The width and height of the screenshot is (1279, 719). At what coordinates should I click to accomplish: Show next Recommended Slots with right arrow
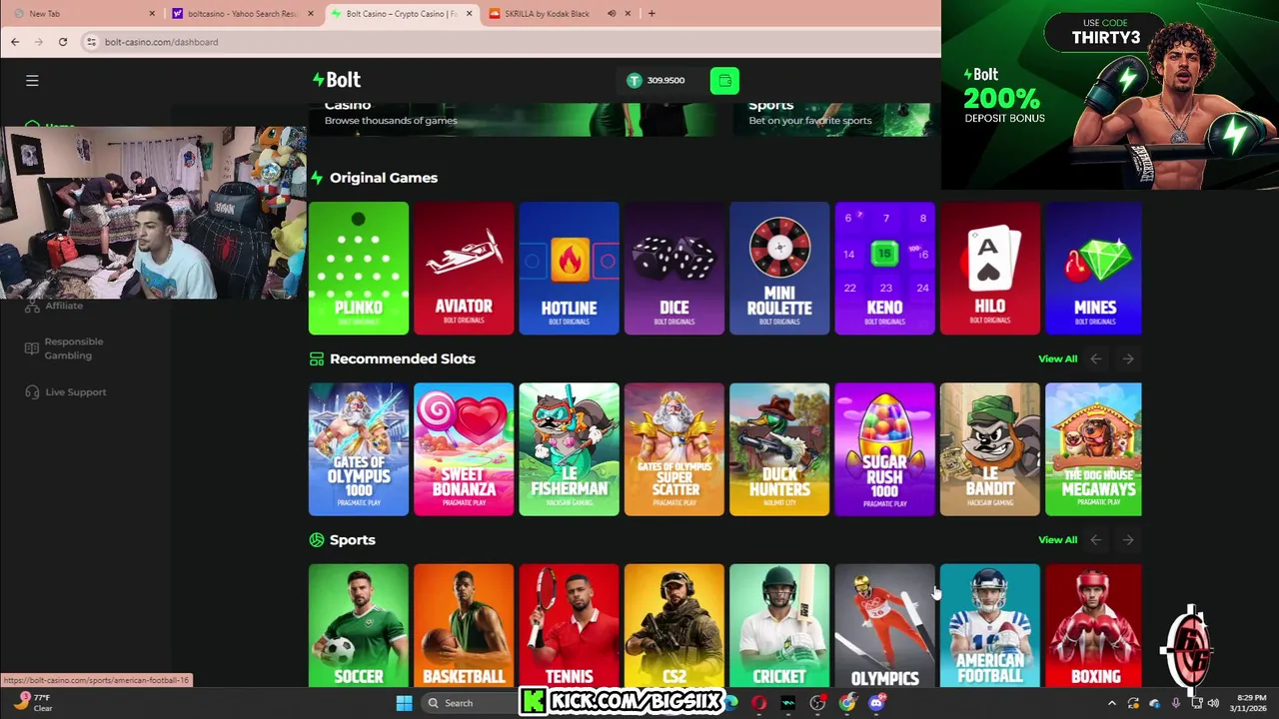[1128, 359]
